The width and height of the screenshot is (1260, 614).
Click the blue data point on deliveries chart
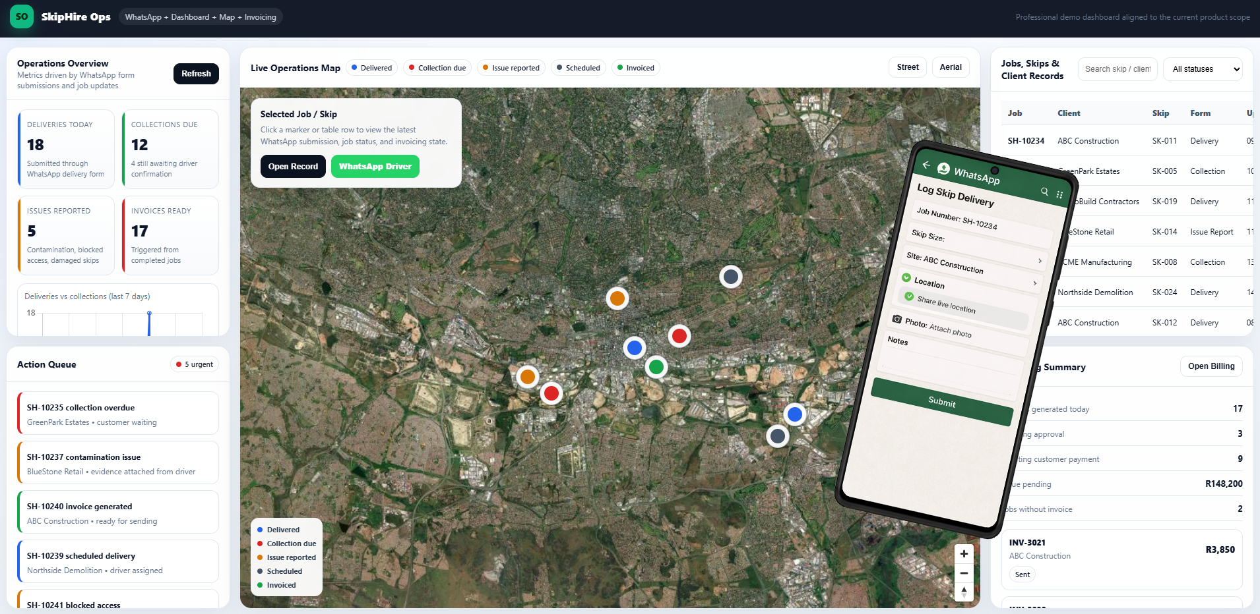[x=149, y=313]
